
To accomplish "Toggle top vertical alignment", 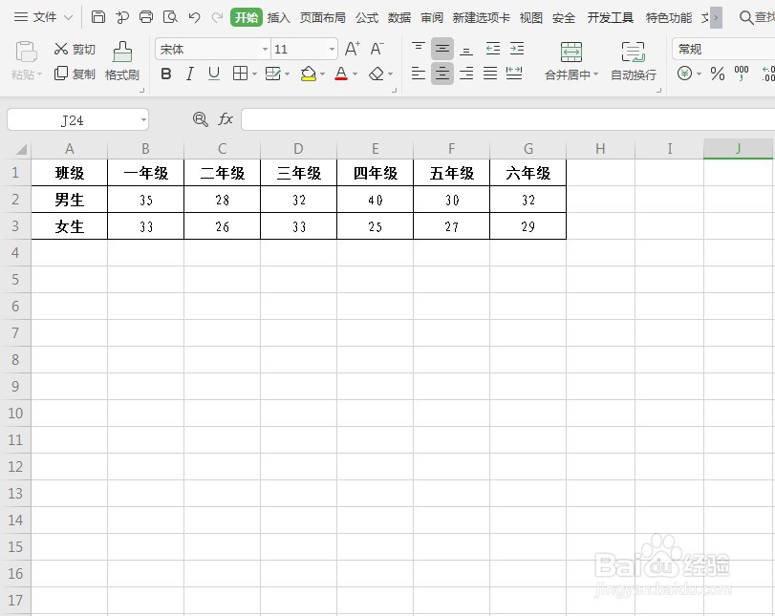I will pos(419,49).
